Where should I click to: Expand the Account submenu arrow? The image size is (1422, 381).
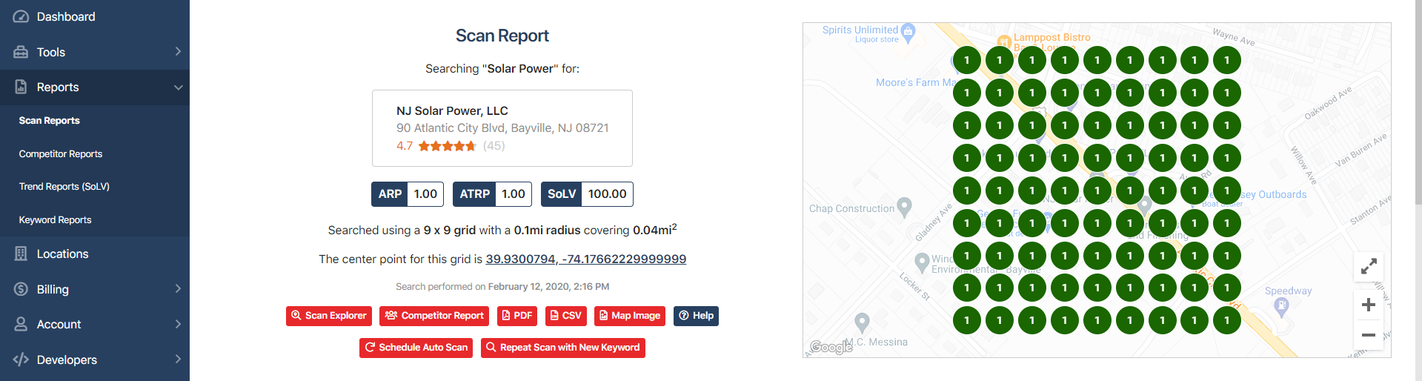pyautogui.click(x=178, y=324)
